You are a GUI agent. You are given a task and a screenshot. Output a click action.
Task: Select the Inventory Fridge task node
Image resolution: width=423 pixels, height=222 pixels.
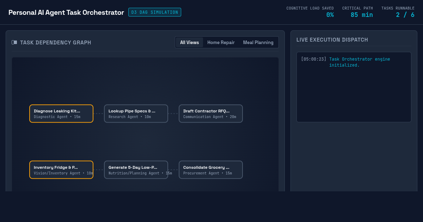pyautogui.click(x=61, y=170)
